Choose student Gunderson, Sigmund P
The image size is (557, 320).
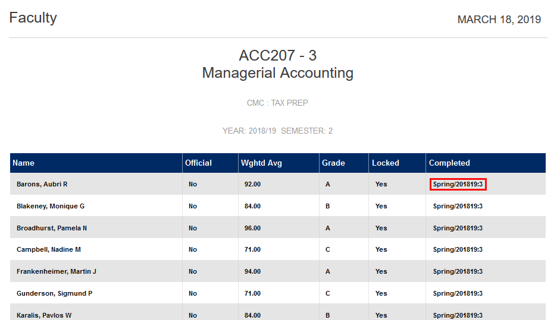click(54, 294)
